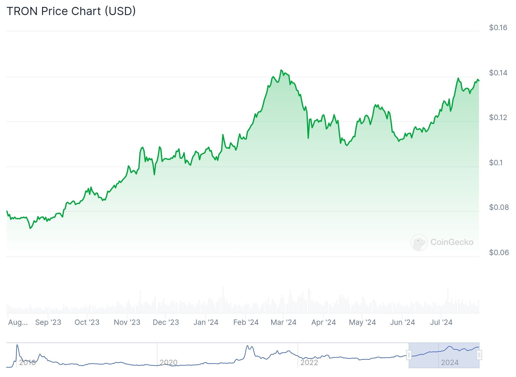Click the 2018 label in the navigator

(27, 363)
